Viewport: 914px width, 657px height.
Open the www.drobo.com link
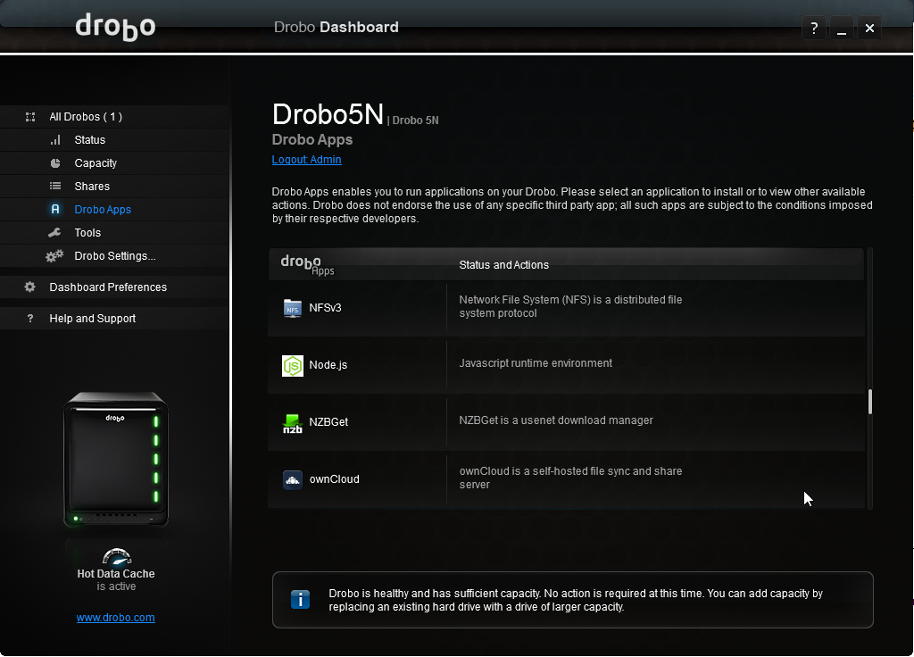pyautogui.click(x=115, y=618)
